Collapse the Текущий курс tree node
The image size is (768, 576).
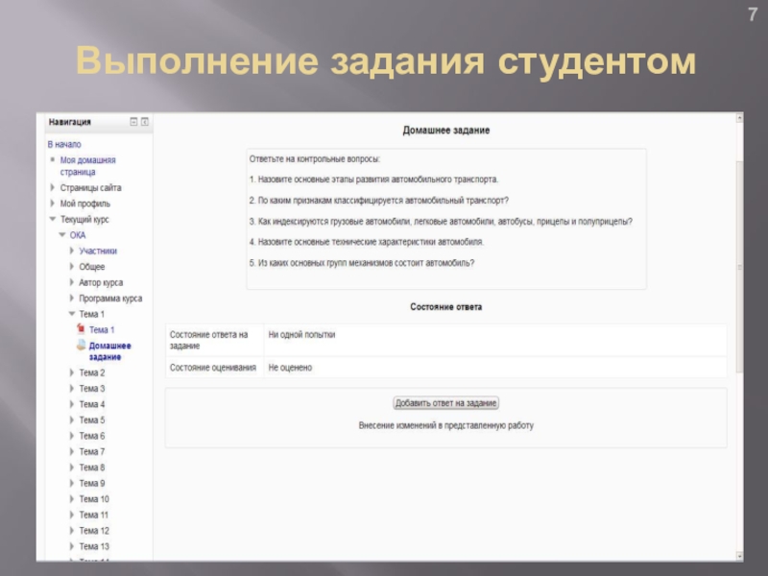pyautogui.click(x=53, y=220)
